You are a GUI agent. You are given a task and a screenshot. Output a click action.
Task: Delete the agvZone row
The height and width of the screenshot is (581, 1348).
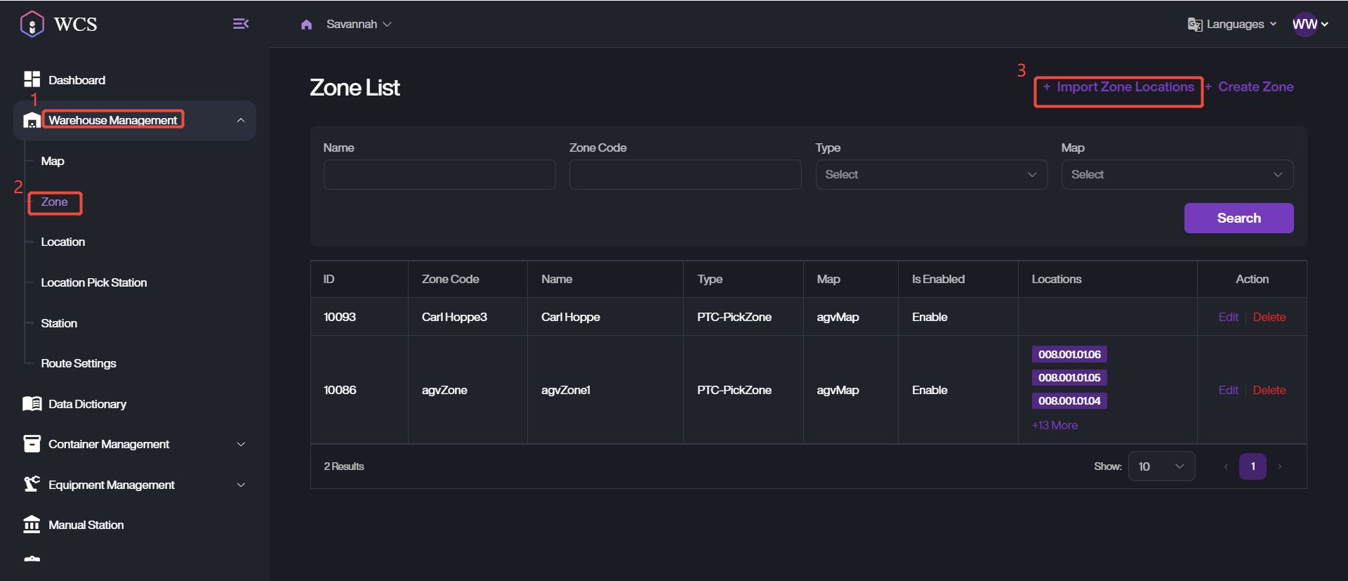click(1269, 390)
